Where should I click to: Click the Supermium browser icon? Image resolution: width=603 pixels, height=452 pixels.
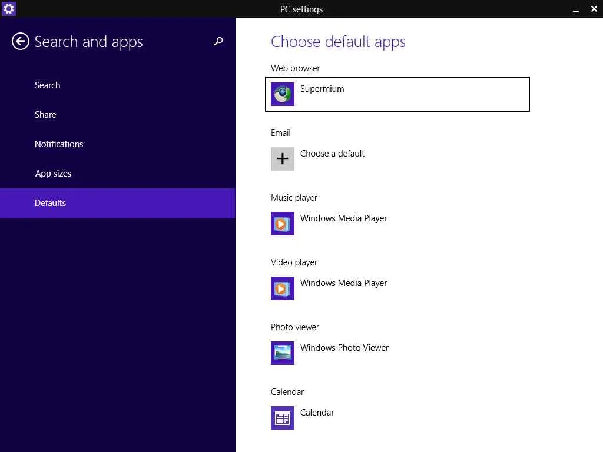click(283, 94)
